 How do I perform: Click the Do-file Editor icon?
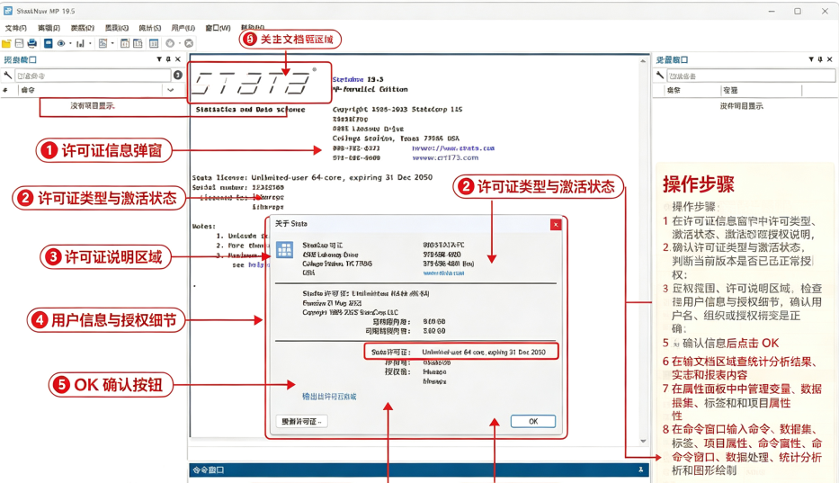click(x=103, y=43)
